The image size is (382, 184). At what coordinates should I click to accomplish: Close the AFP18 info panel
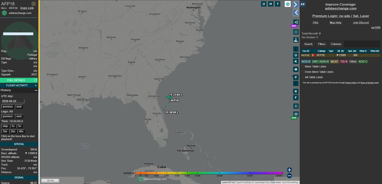(x=34, y=3)
